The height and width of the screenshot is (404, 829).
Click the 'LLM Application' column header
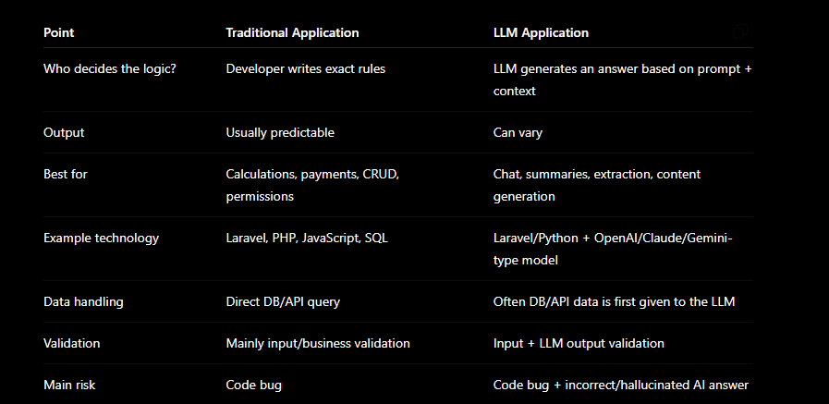541,32
